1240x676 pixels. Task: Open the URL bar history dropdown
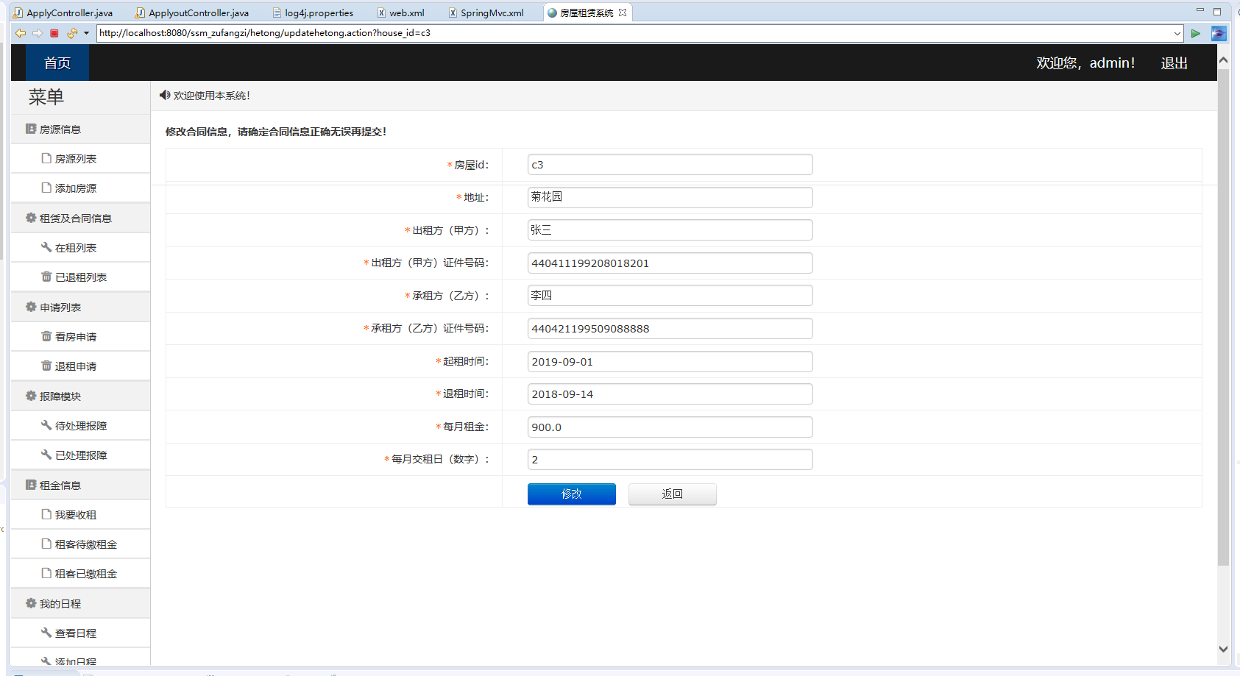click(x=1178, y=32)
